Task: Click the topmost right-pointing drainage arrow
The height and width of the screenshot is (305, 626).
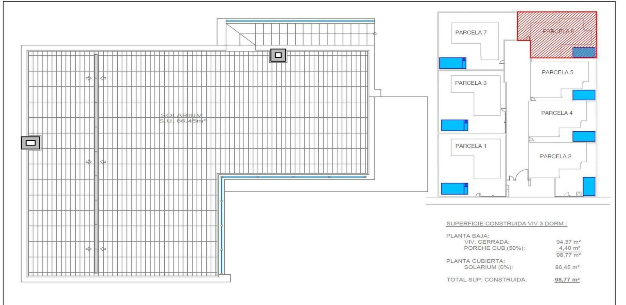Action: 89,78
